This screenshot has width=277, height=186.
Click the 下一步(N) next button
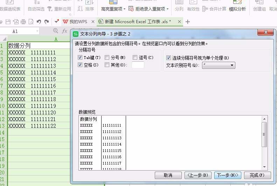point(228,175)
